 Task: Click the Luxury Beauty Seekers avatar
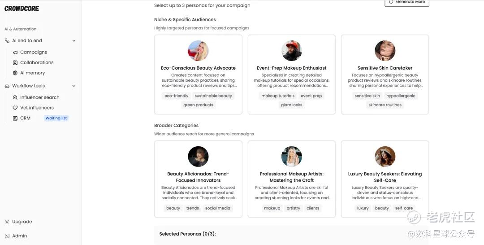pos(385,157)
